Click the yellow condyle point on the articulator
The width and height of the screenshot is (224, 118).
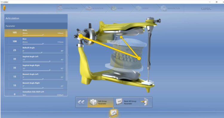tap(81, 36)
